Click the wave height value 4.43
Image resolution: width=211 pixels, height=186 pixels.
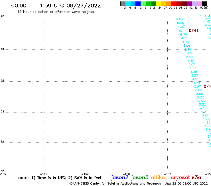(x=186, y=42)
